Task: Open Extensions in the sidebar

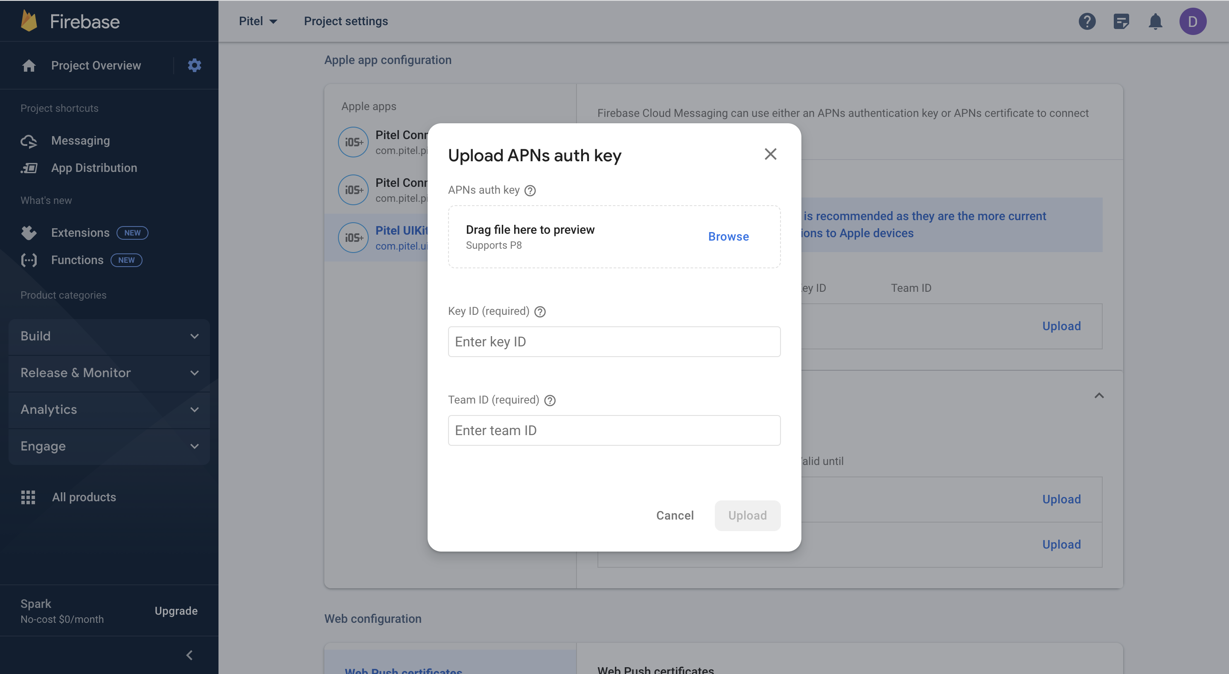Action: tap(80, 233)
